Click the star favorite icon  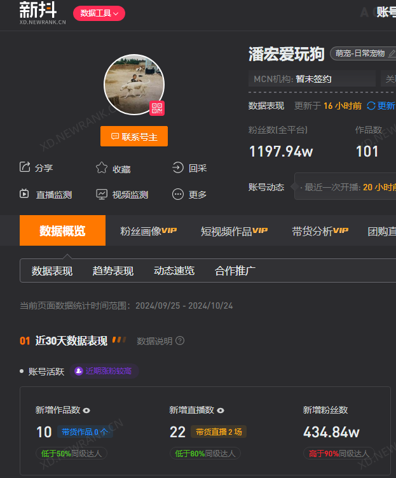click(x=101, y=167)
